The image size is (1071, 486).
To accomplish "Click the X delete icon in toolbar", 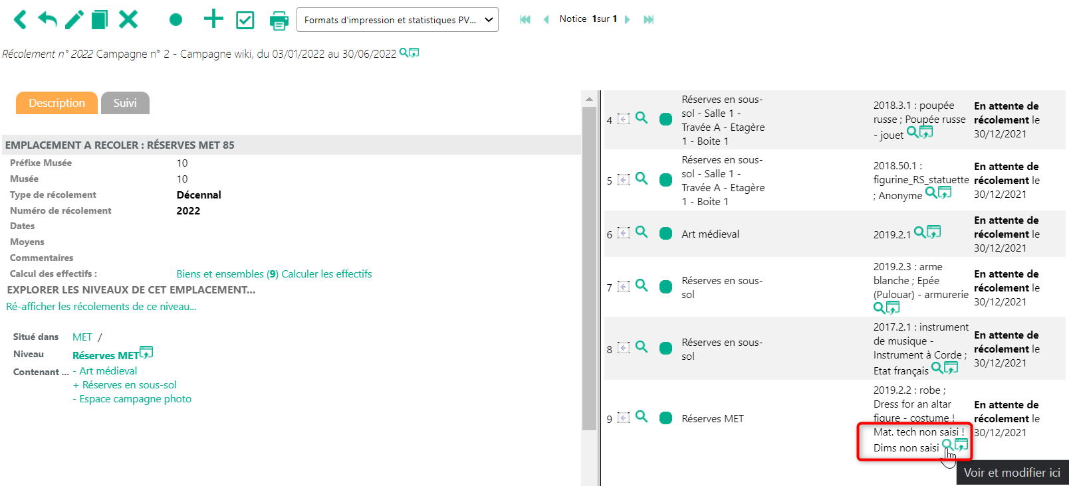I will [x=128, y=20].
